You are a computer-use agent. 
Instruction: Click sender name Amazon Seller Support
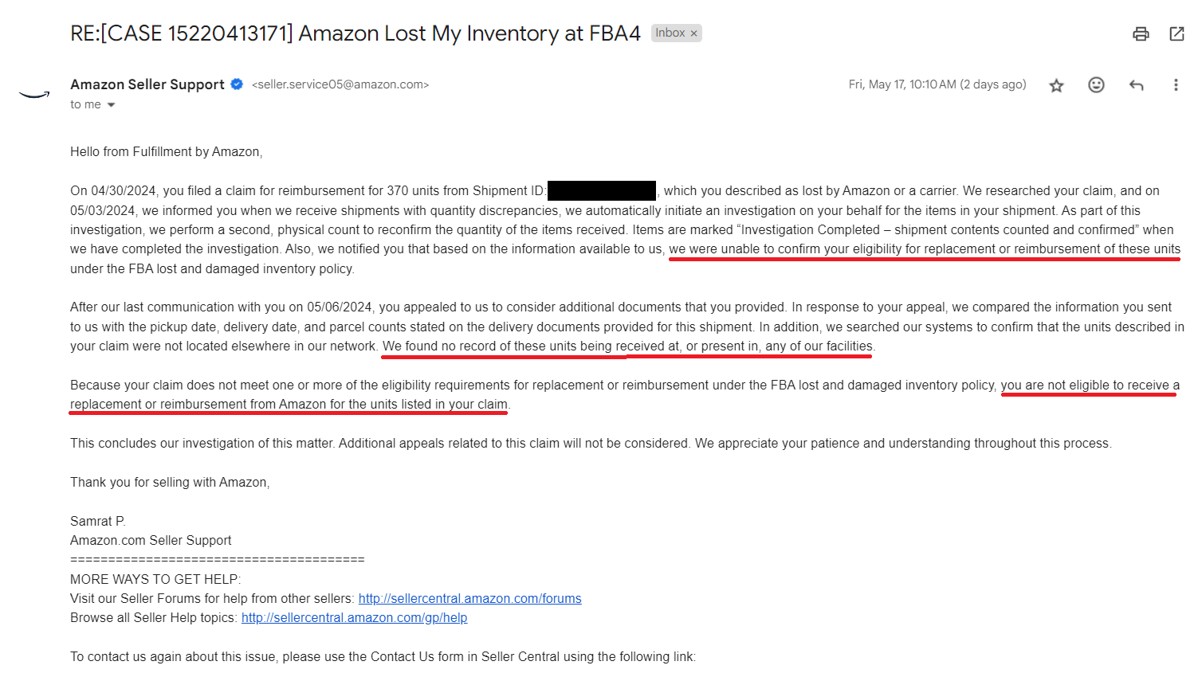coord(147,84)
